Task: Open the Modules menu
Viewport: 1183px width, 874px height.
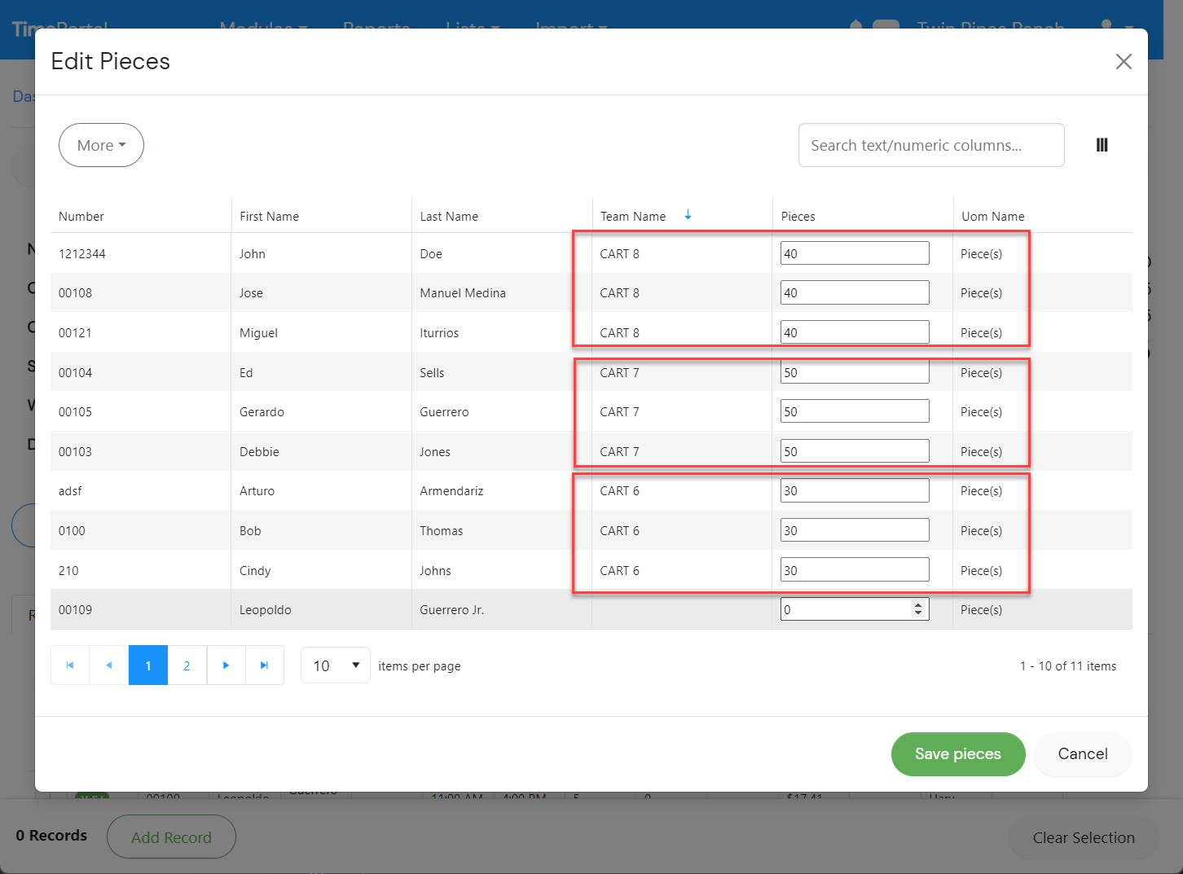Action: [262, 26]
